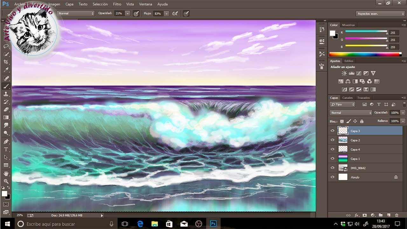Open the layer styles fx menu
The width and height of the screenshot is (407, 229).
click(x=357, y=215)
